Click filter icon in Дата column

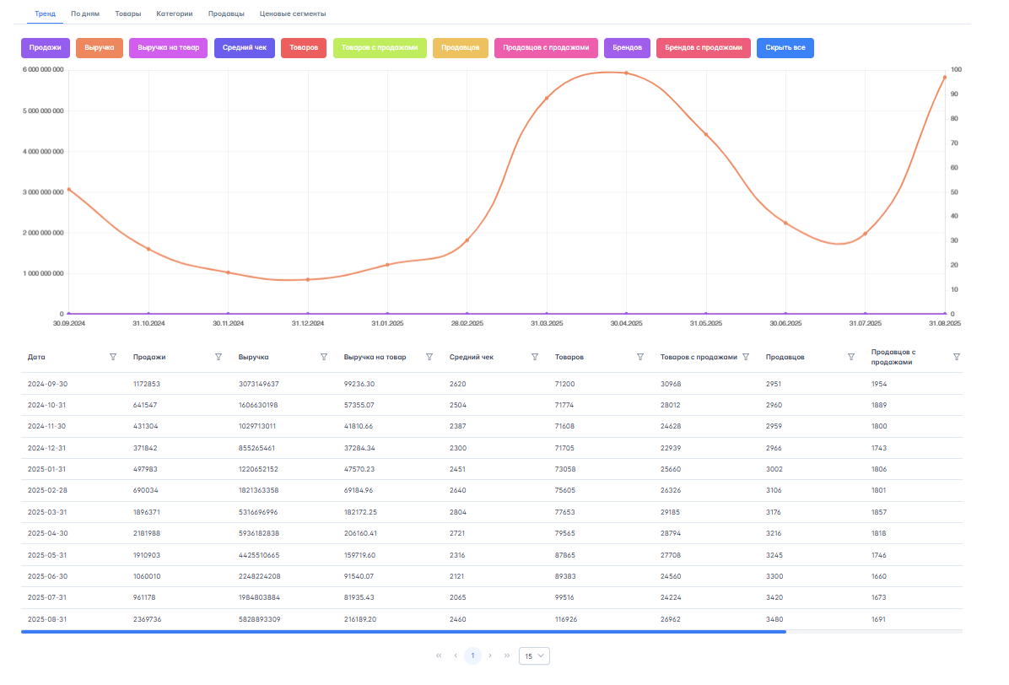coord(113,357)
